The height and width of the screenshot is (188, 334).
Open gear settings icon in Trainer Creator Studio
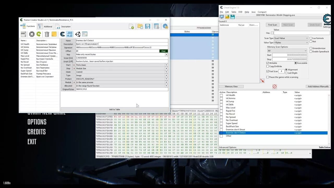tap(165, 26)
